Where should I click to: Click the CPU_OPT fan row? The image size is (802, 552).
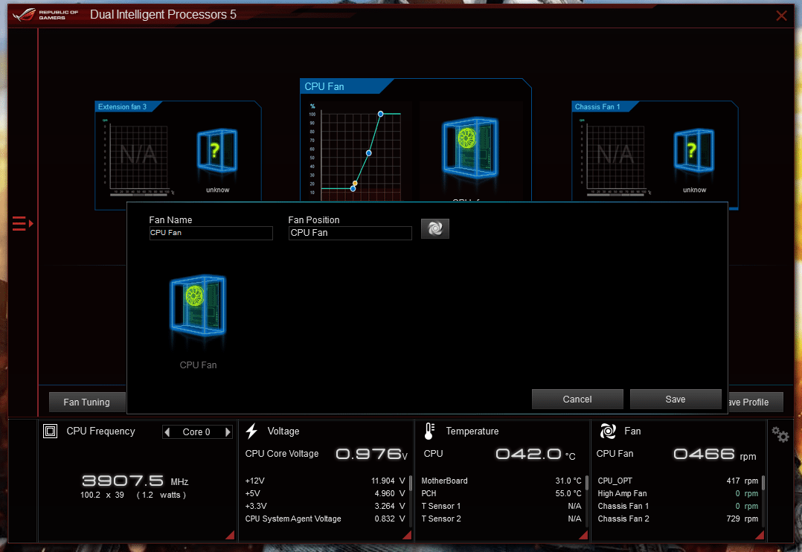tap(678, 481)
